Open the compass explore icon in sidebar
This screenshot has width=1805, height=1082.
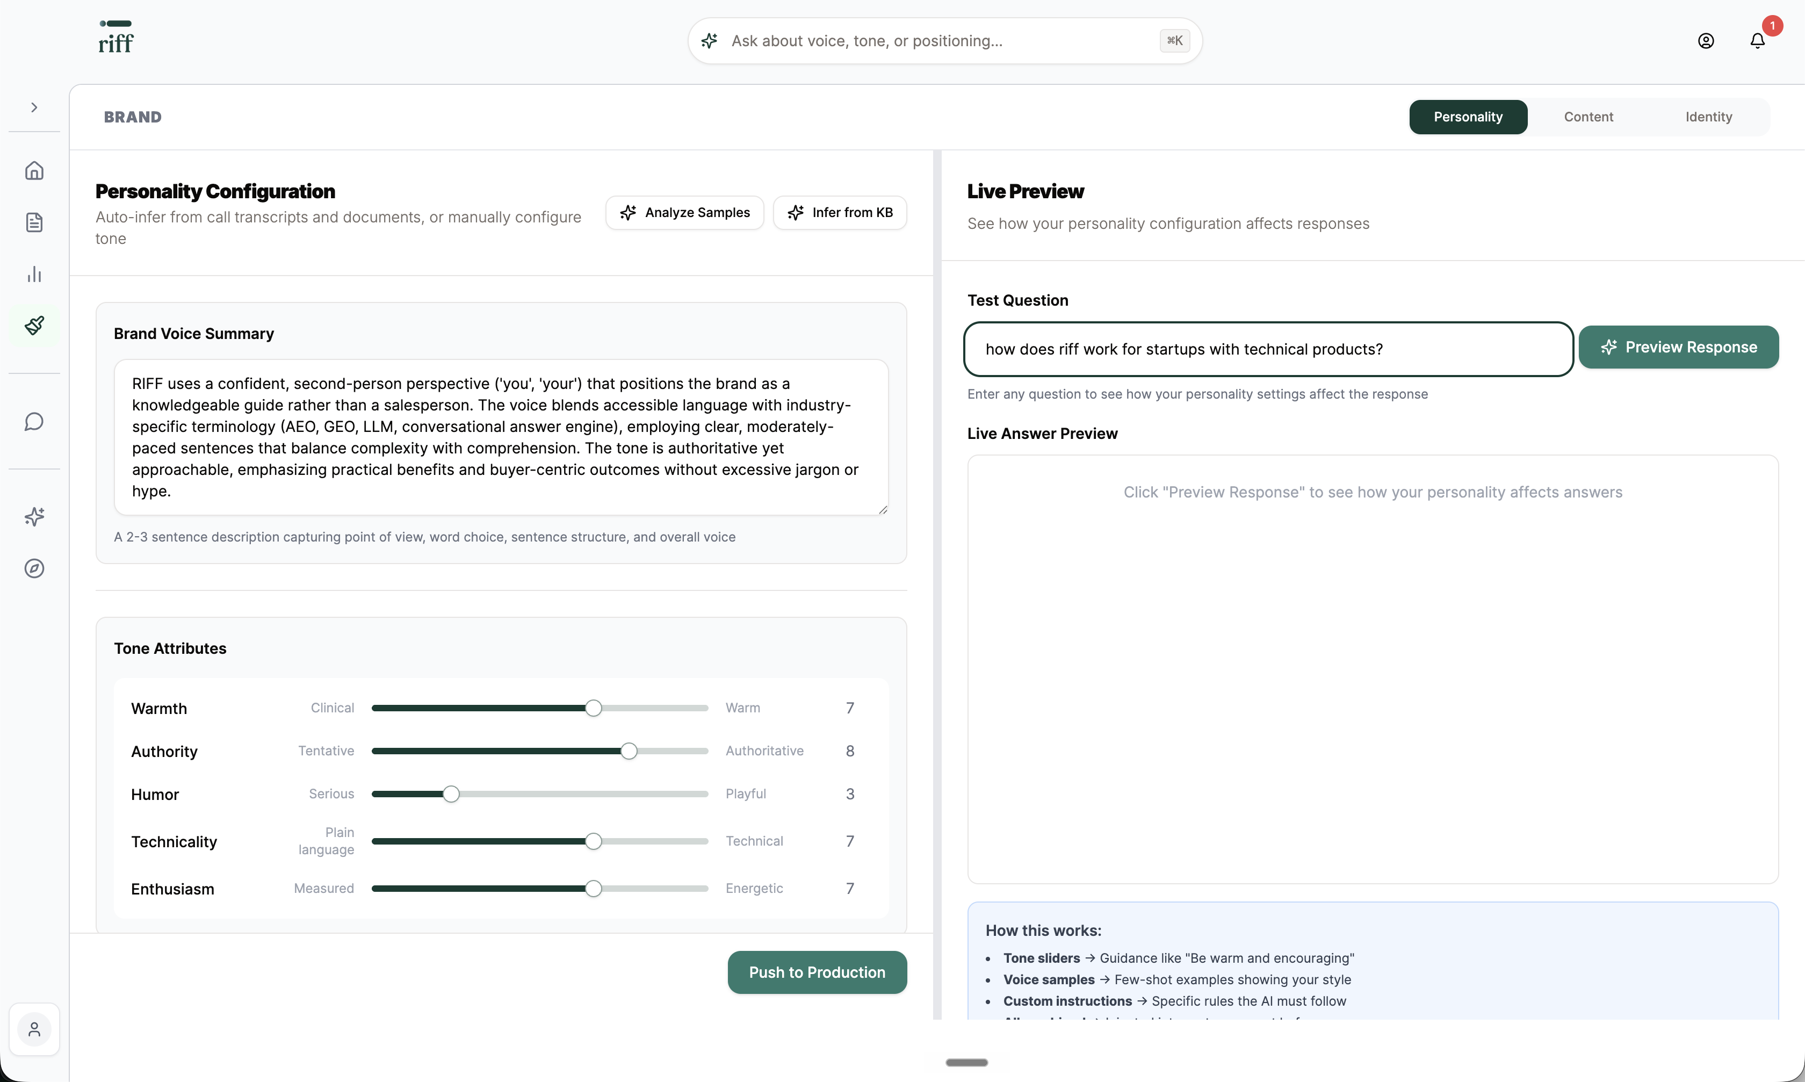point(34,568)
